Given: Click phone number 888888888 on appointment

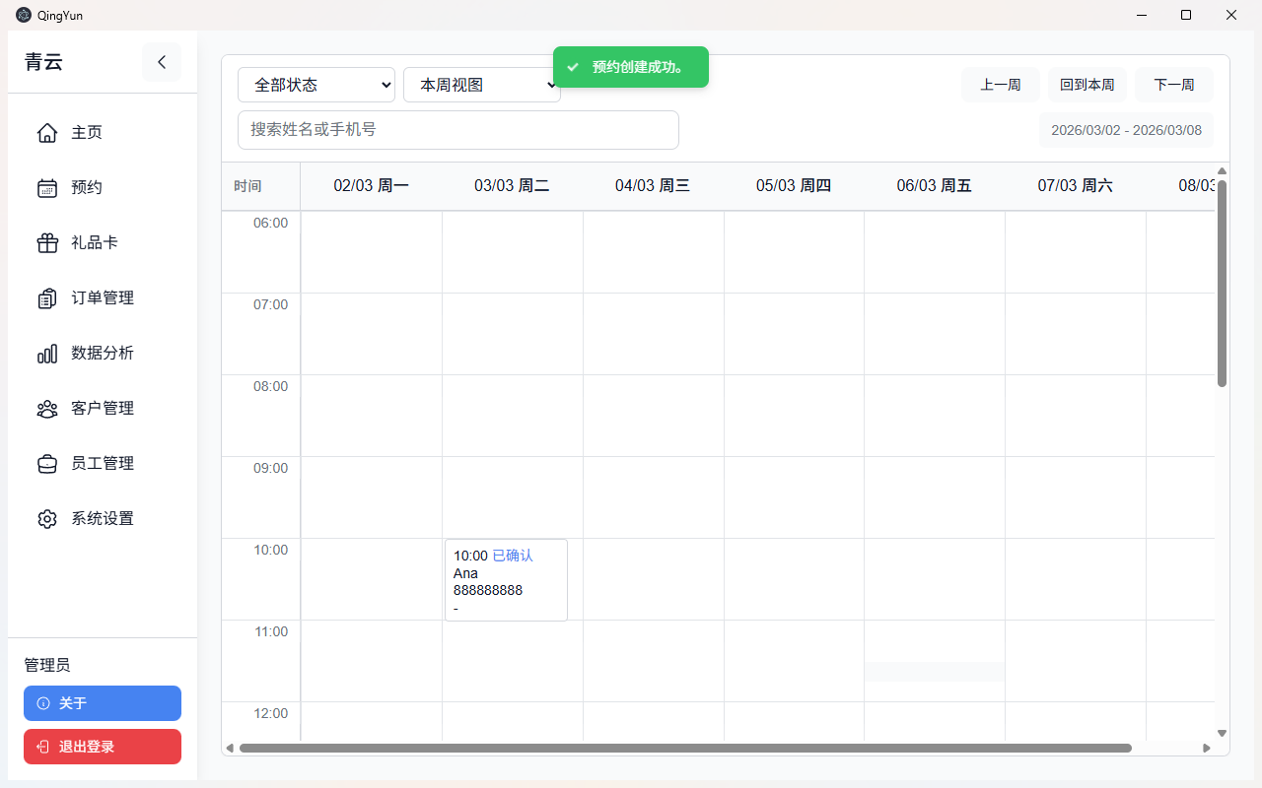Looking at the screenshot, I should (x=488, y=591).
